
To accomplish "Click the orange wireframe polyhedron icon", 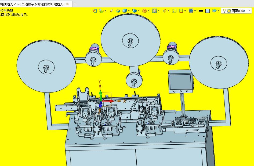I will pyautogui.click(x=144, y=11).
